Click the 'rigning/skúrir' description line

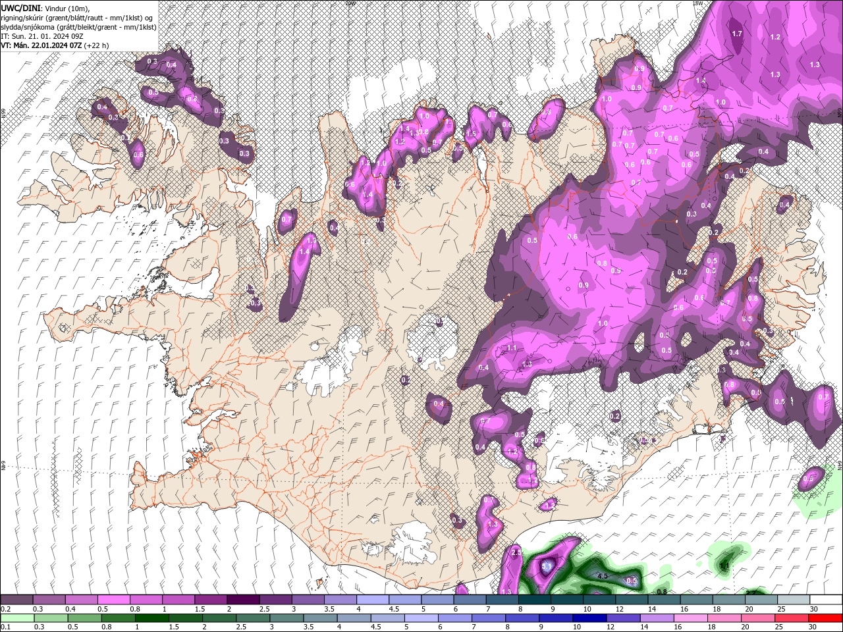tap(76, 17)
